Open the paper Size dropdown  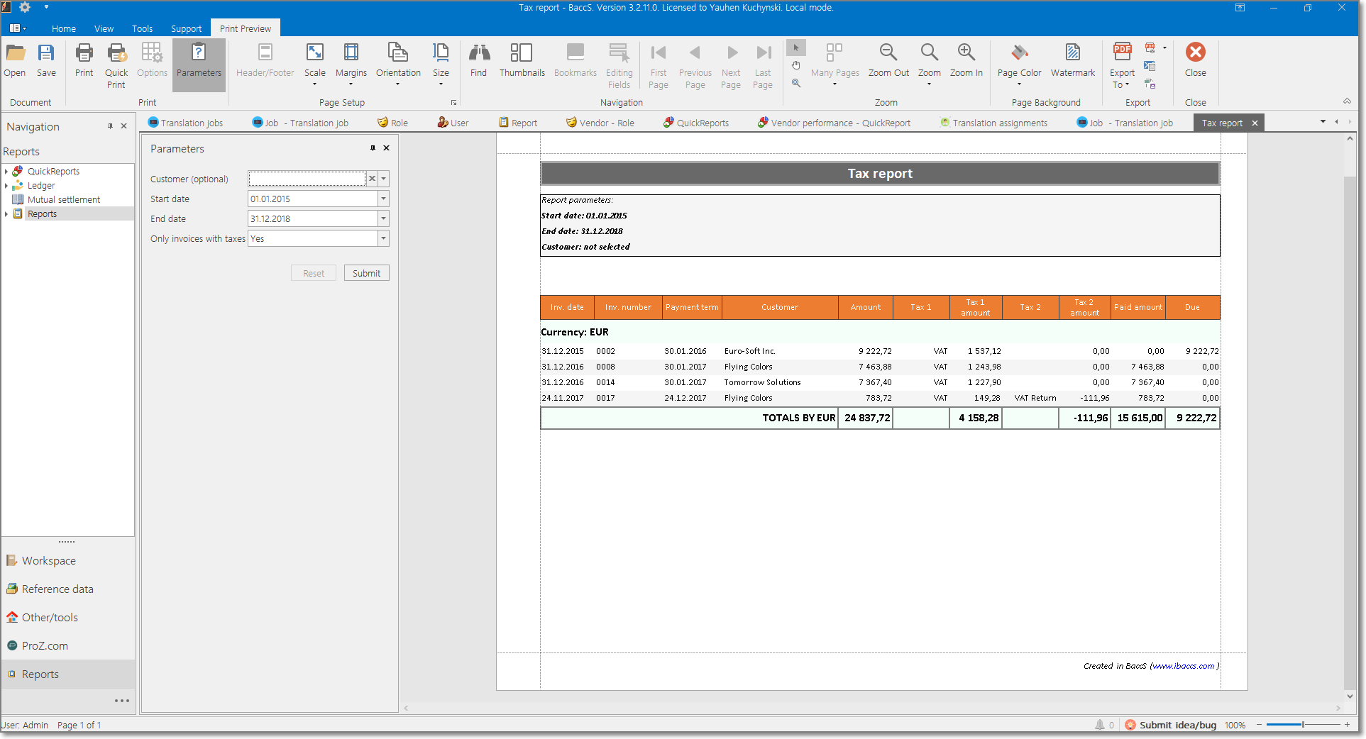(x=441, y=65)
